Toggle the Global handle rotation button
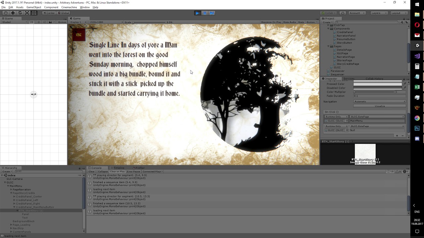Screen dimensions: 424x238 pos(63,13)
